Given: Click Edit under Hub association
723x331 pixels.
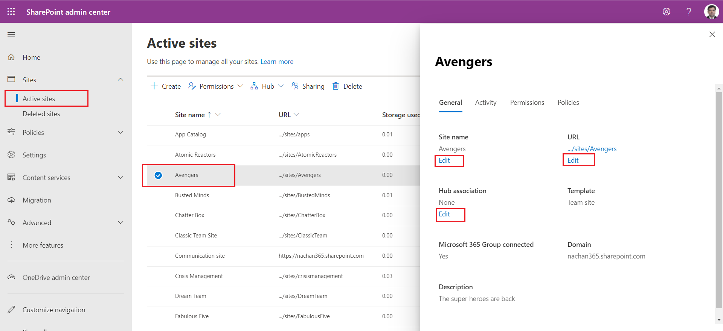Looking at the screenshot, I should click(x=444, y=214).
